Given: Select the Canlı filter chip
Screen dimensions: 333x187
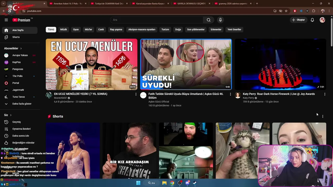Looking at the screenshot, I should (101, 30).
